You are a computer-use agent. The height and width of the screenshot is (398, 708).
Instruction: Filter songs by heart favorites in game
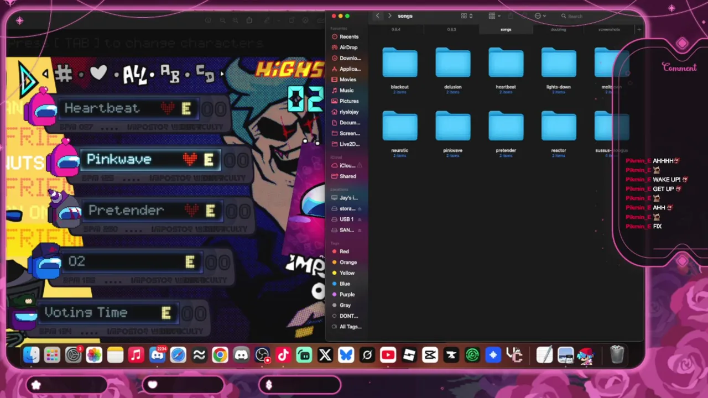[x=98, y=73]
